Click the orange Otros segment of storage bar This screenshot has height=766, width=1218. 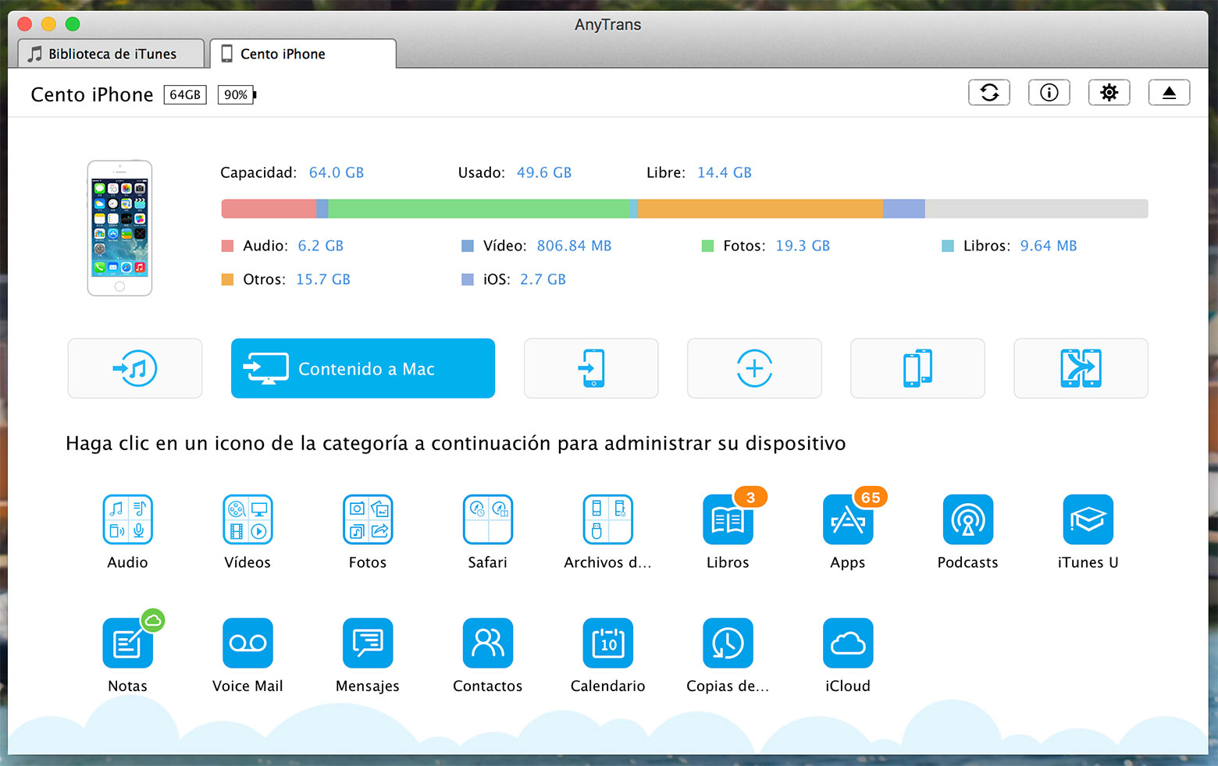[x=760, y=208]
